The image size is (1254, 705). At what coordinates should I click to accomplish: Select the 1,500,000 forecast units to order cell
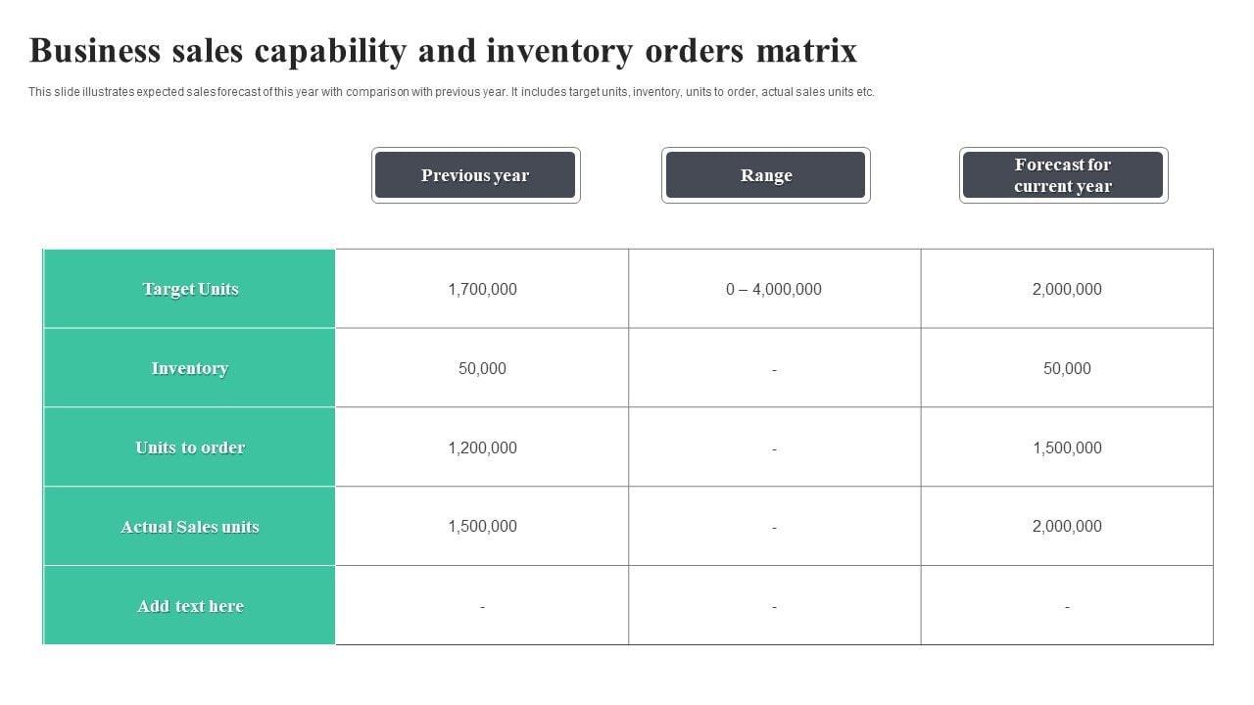[x=1067, y=447]
